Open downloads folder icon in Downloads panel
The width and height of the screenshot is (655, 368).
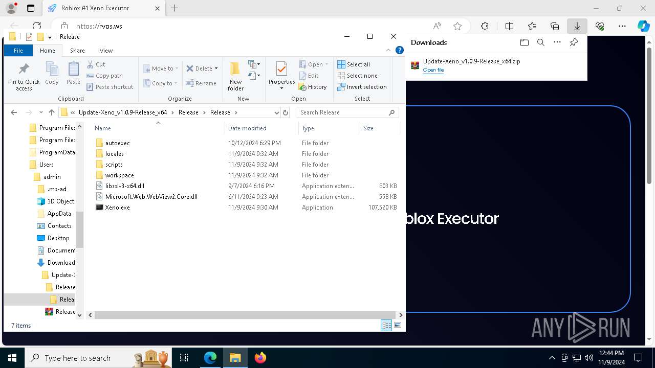pyautogui.click(x=524, y=42)
